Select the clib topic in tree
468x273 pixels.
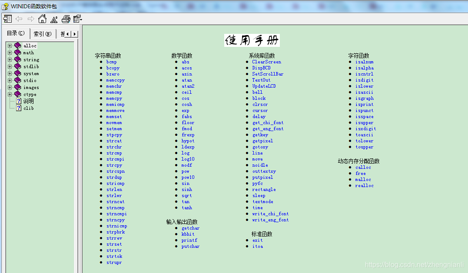(29, 108)
